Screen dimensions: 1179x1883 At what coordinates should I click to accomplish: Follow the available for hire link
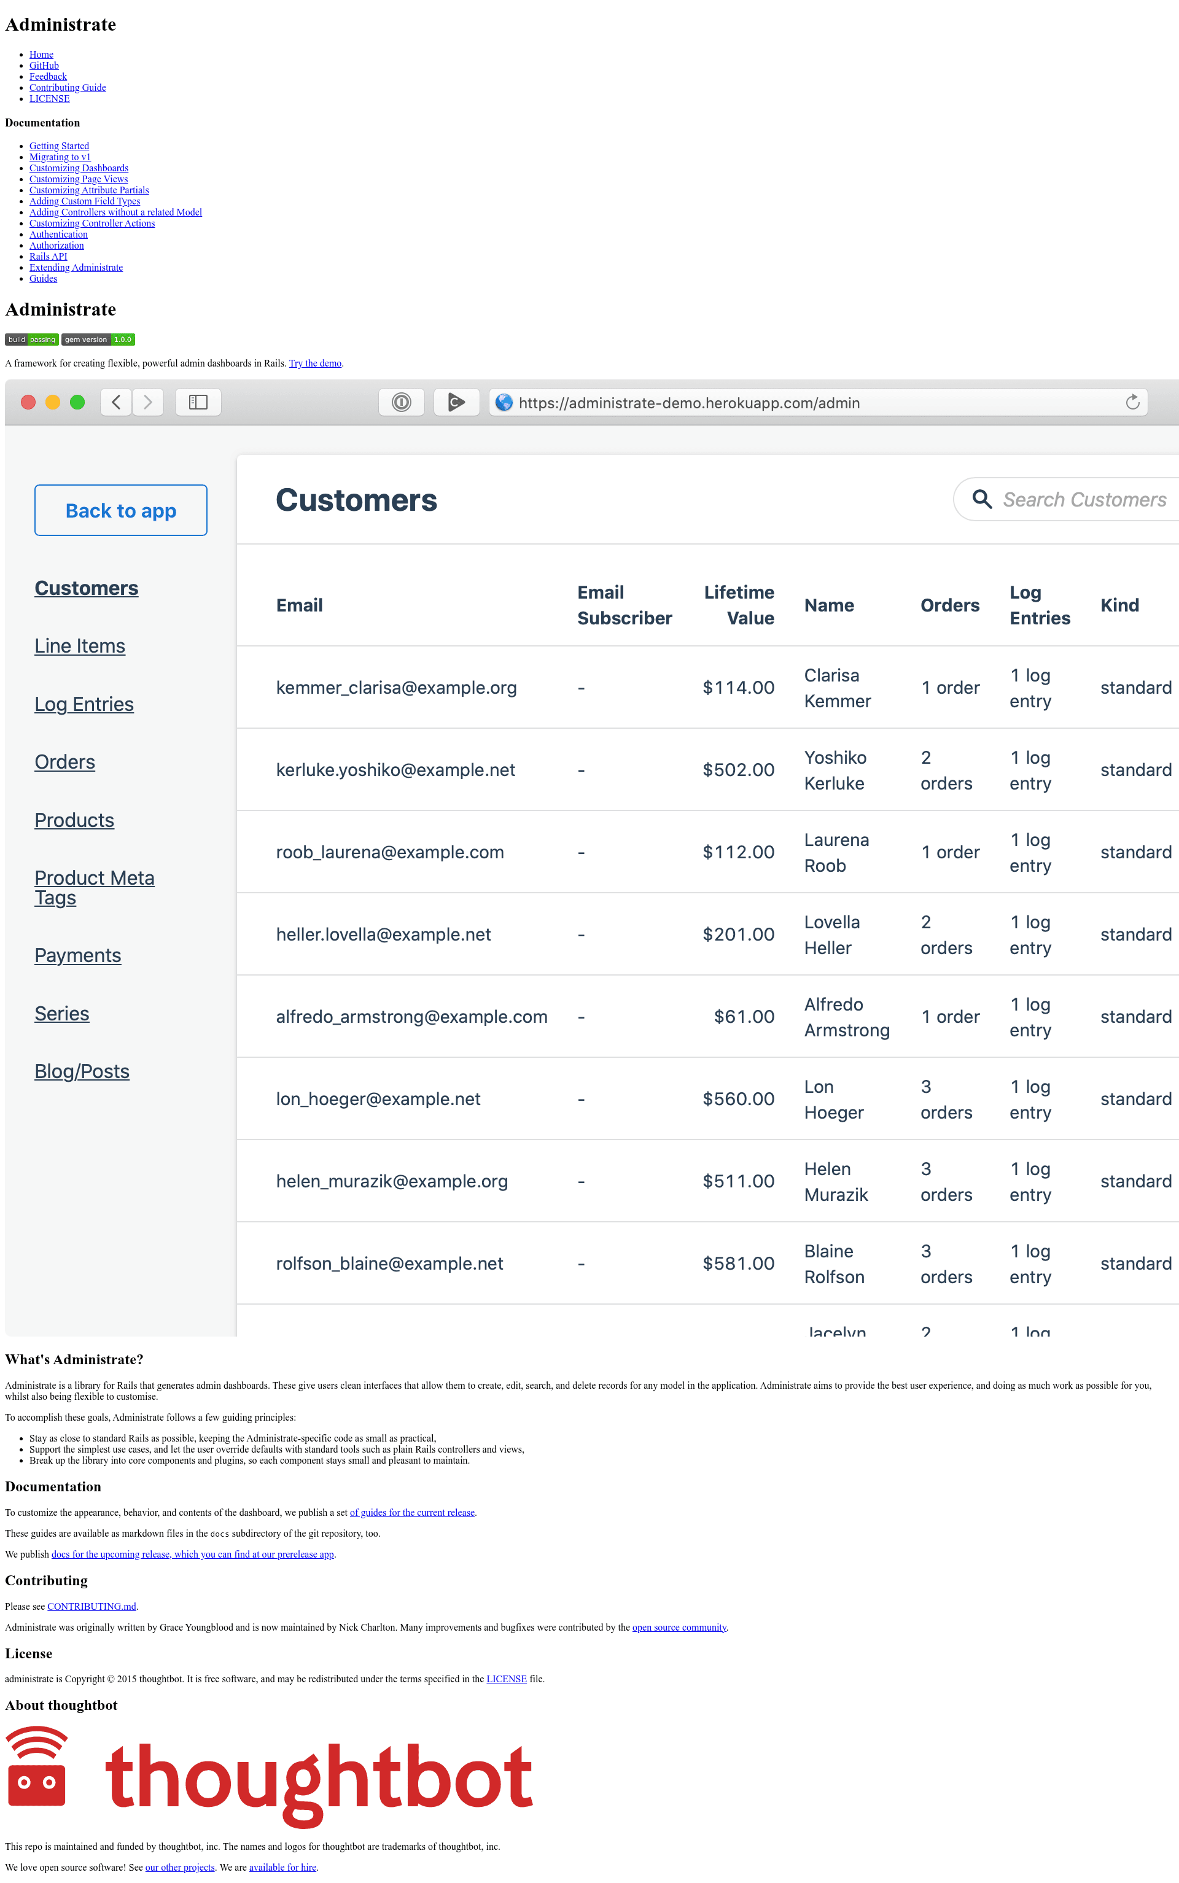[282, 1868]
